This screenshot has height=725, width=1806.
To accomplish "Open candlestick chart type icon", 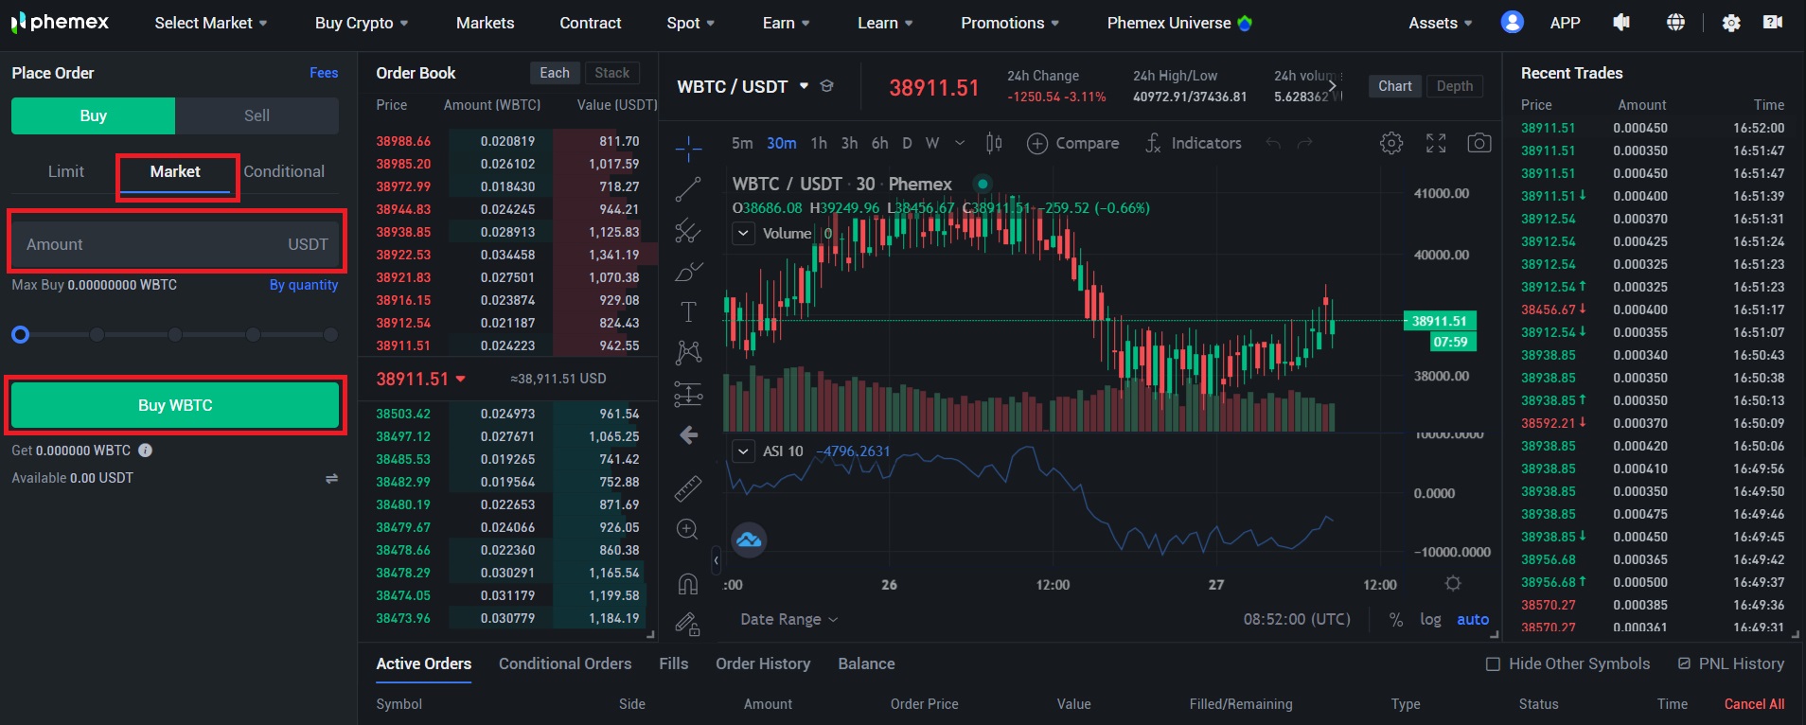I will point(994,143).
